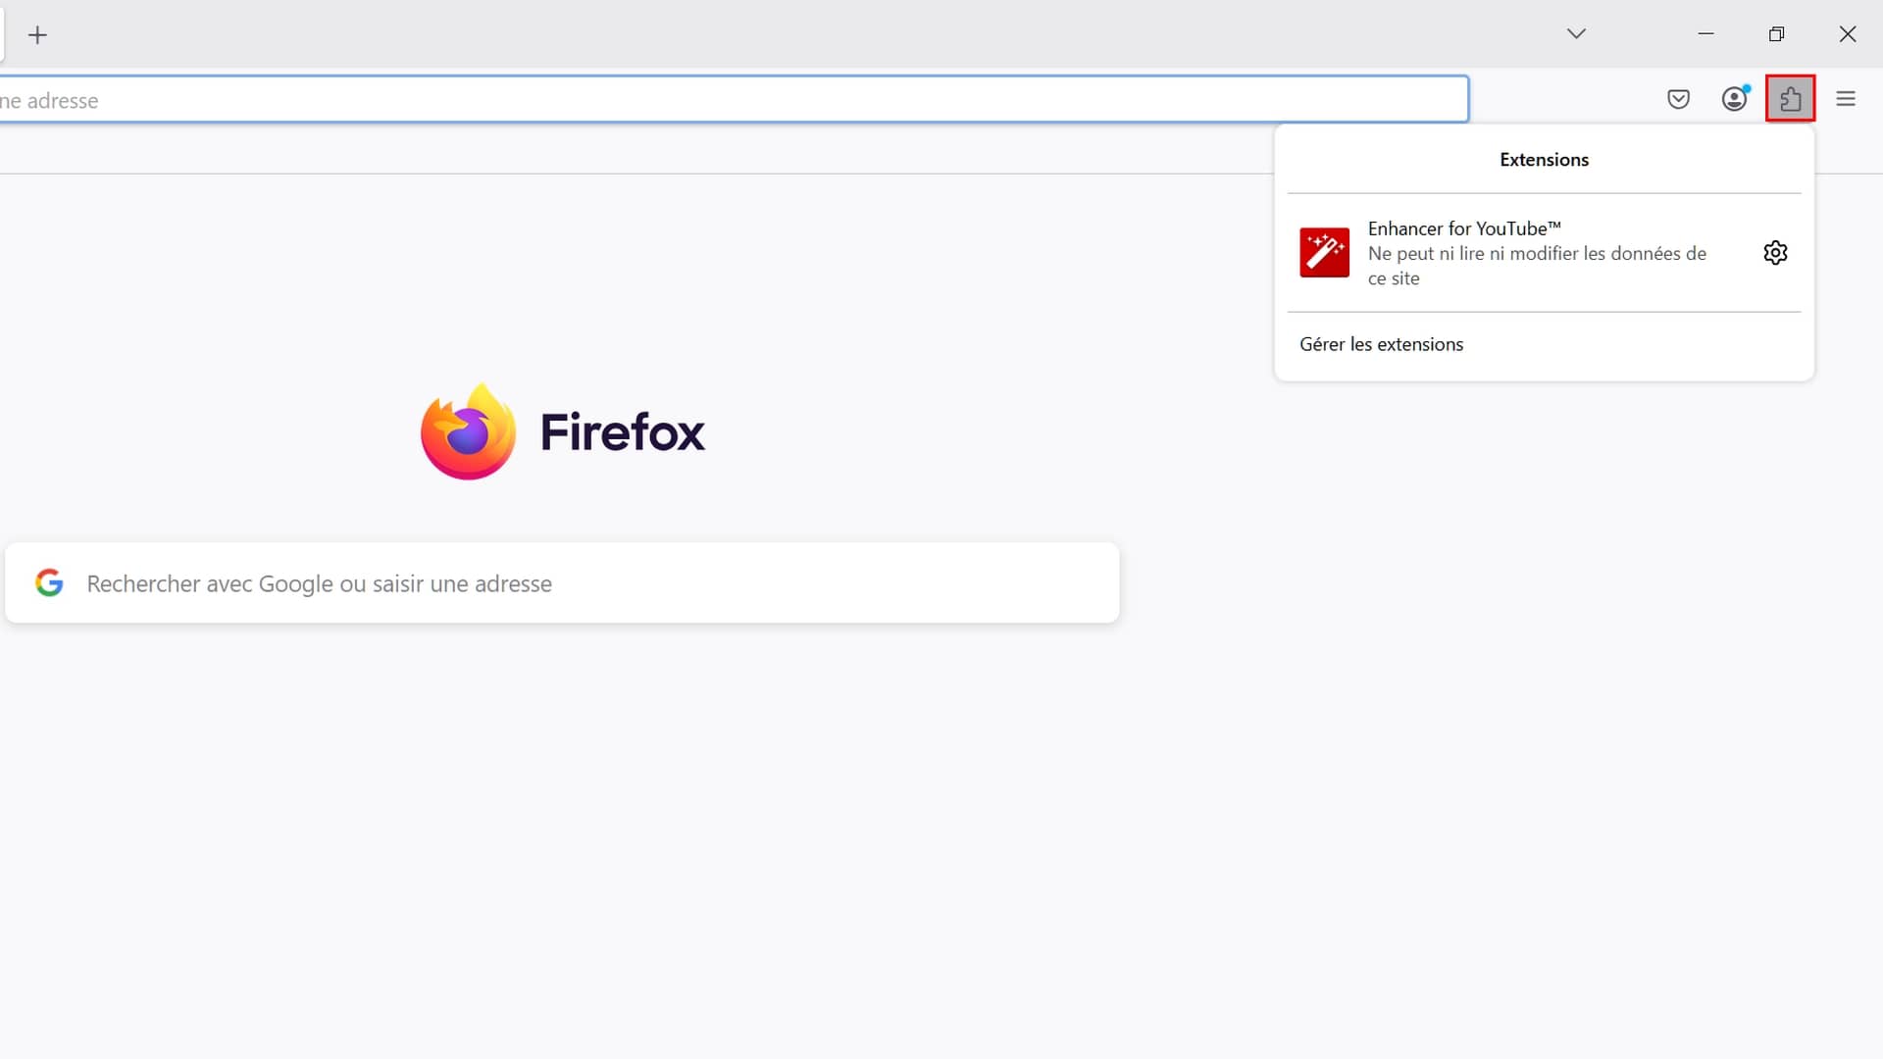Focus the address bar at top

pyautogui.click(x=736, y=100)
